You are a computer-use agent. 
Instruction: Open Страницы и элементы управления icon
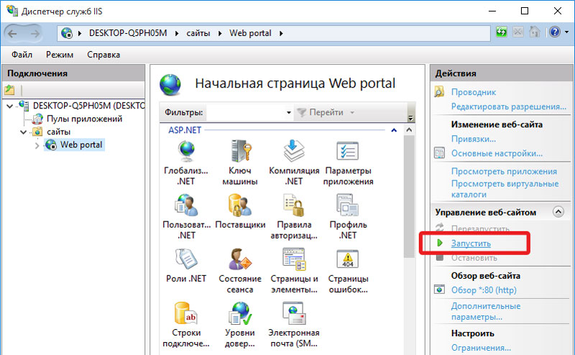click(294, 259)
